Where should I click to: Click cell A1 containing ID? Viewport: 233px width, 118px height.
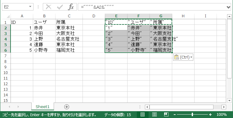click(x=22, y=22)
